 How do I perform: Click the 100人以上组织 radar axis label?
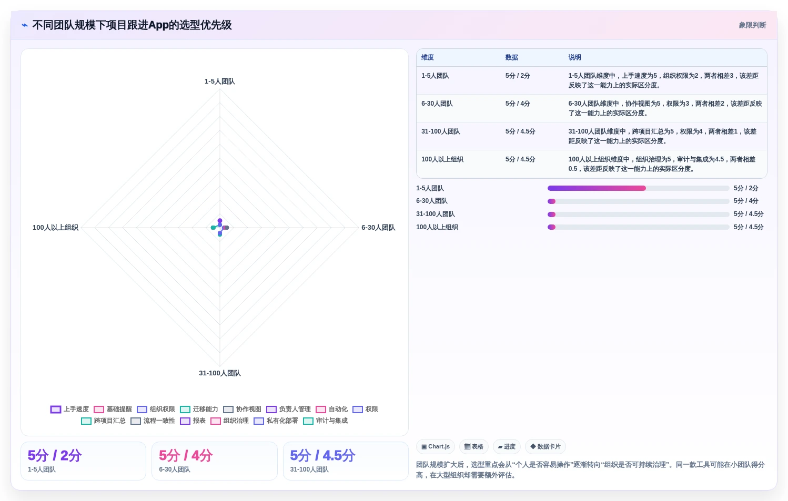coord(55,228)
